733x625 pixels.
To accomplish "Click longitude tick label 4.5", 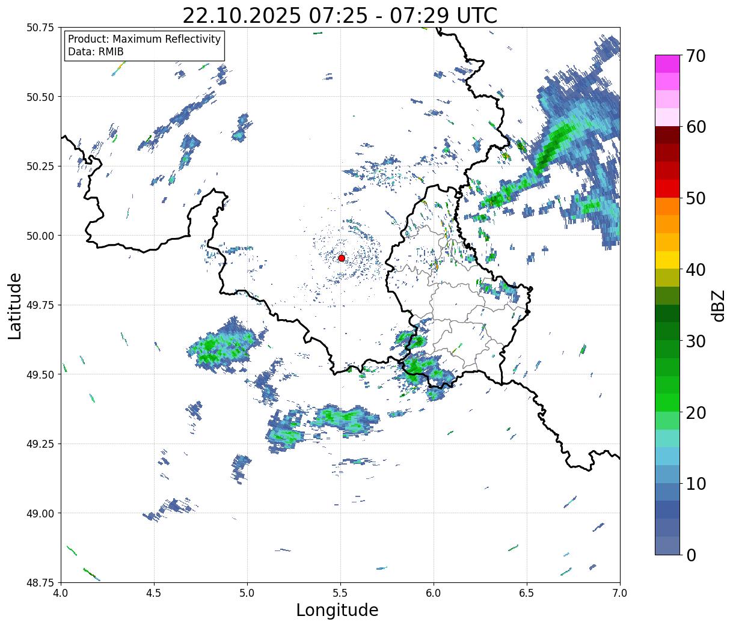I will pyautogui.click(x=154, y=593).
